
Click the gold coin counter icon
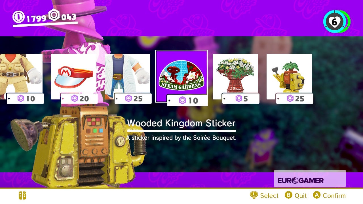pos(19,17)
